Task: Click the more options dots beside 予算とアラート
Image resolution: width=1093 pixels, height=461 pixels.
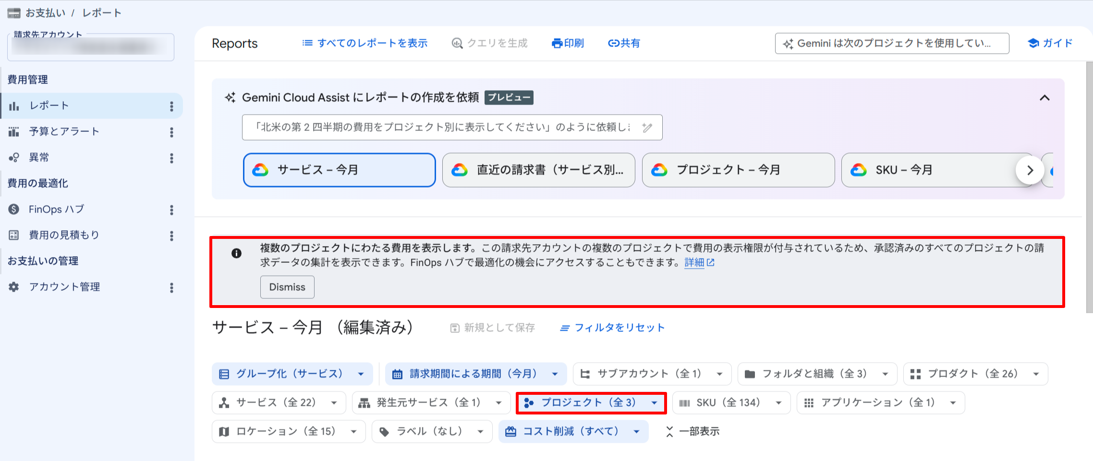Action: click(171, 132)
